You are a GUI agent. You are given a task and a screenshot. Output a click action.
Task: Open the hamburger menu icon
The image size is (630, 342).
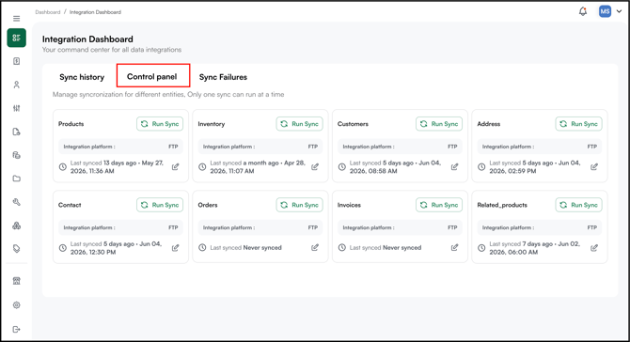[17, 19]
